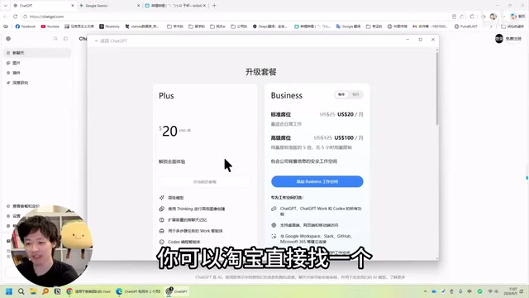Click the icon beside Work 智能体 feature

(x=162, y=231)
